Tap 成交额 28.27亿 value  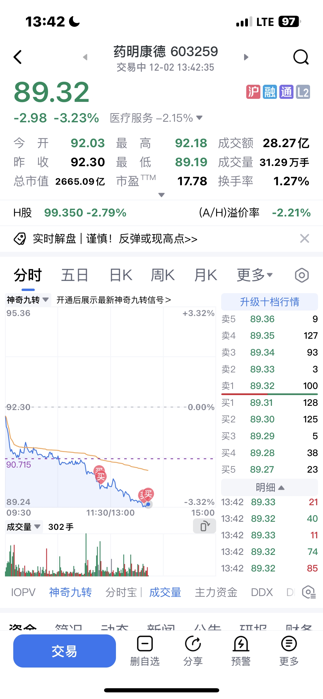coord(286,143)
